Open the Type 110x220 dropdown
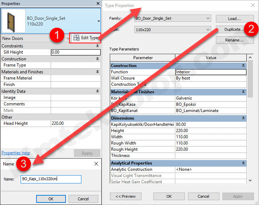This screenshot has width=259, height=205. [x=208, y=29]
